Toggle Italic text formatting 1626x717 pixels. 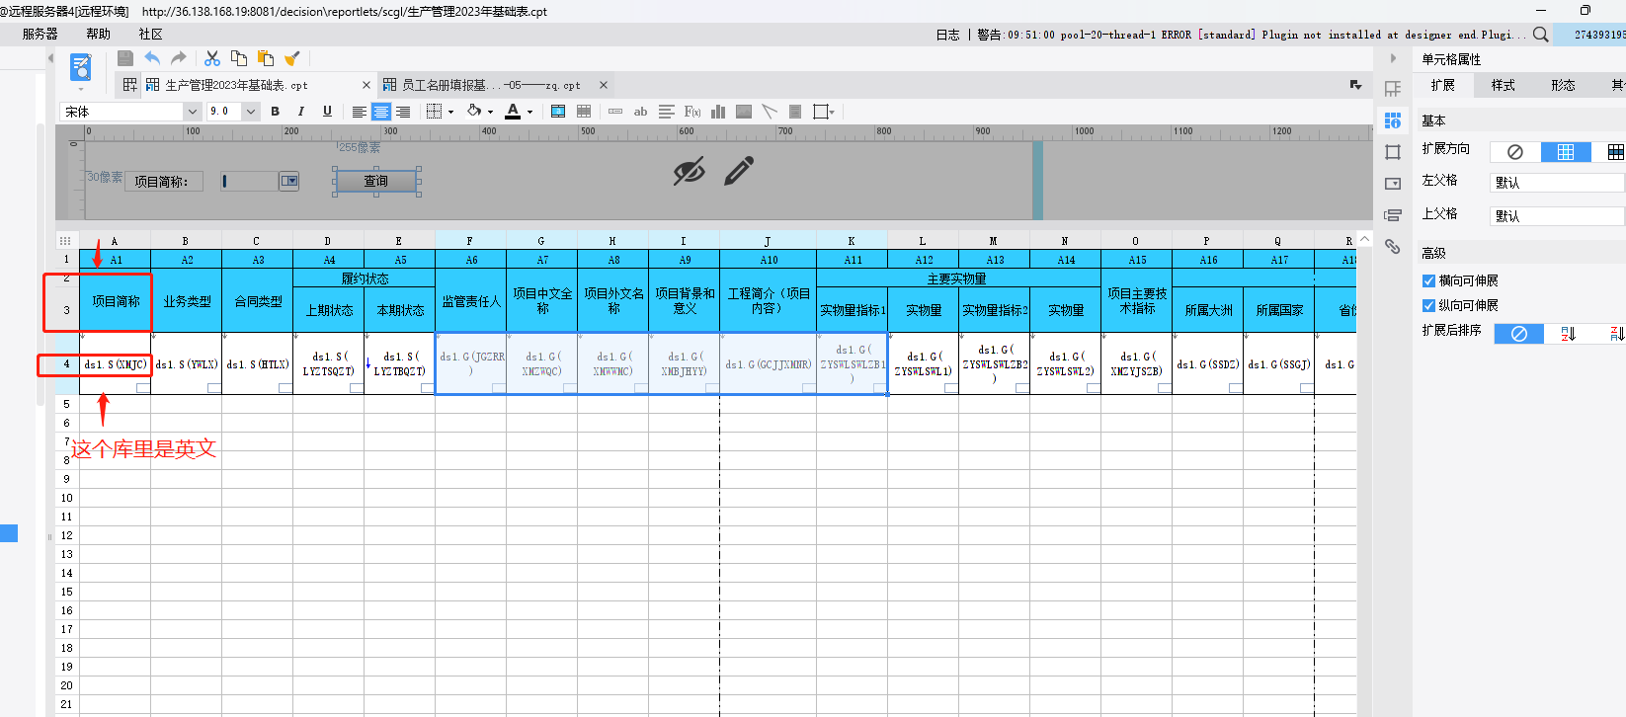click(301, 112)
